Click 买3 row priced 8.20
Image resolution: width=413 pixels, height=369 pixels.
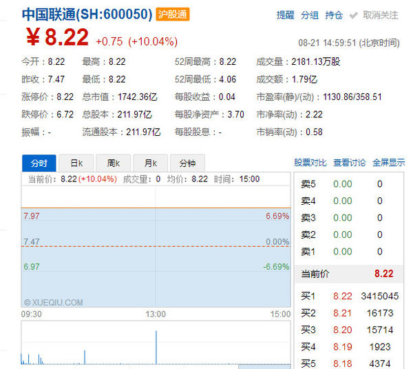click(x=349, y=330)
